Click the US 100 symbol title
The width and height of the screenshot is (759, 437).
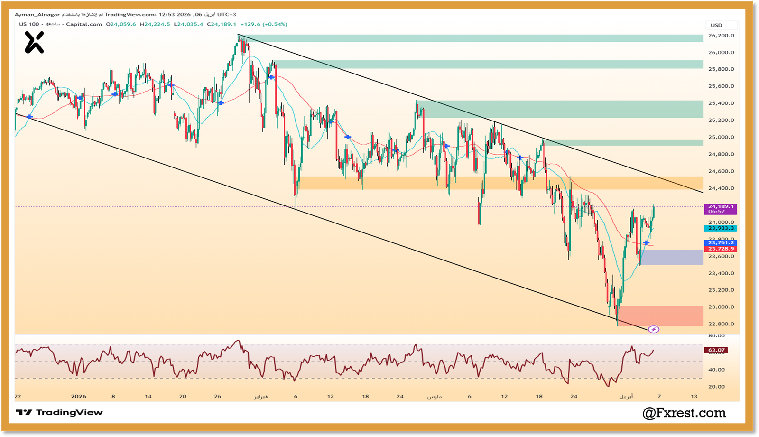pos(29,24)
